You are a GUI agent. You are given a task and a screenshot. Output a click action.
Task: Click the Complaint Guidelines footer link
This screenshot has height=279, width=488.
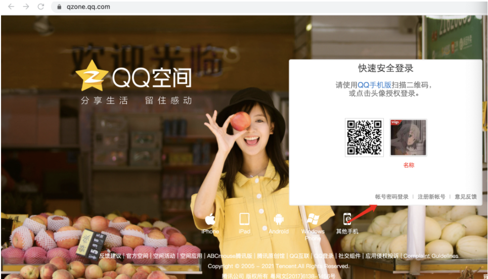[x=431, y=256]
